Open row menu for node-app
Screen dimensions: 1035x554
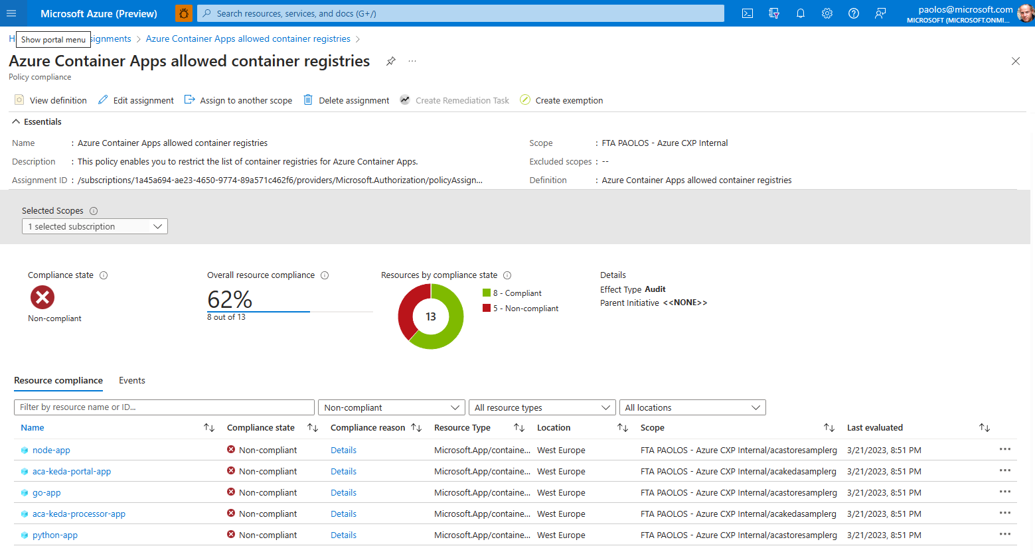coord(1005,449)
